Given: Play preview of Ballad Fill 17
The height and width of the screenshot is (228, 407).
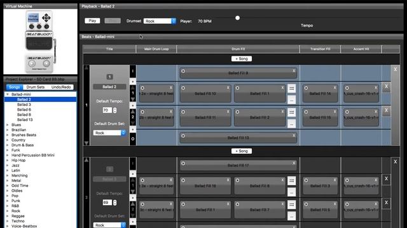Looking at the screenshot, I should (183, 163).
